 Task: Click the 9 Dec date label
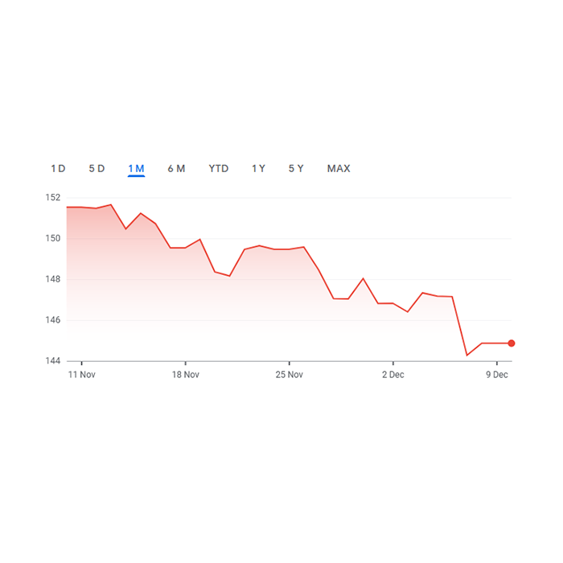coord(497,375)
